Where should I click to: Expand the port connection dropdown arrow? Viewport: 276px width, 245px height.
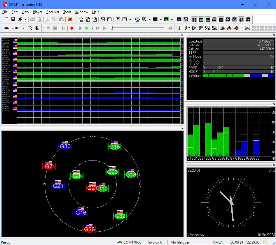pos(12,28)
